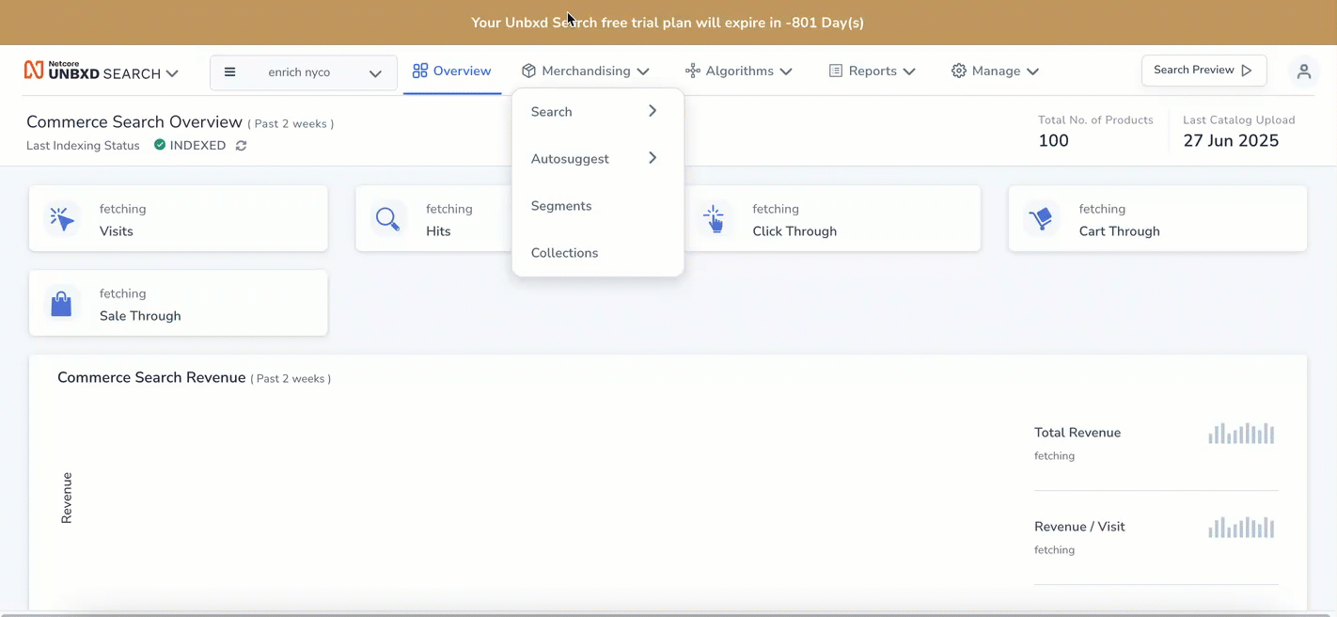Open the Cart Through metric card
1337x617 pixels.
[1157, 218]
